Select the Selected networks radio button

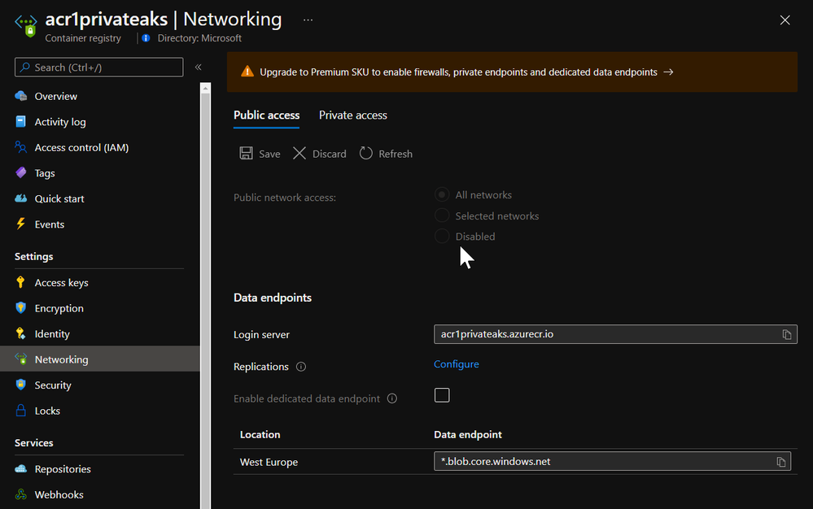click(x=442, y=215)
